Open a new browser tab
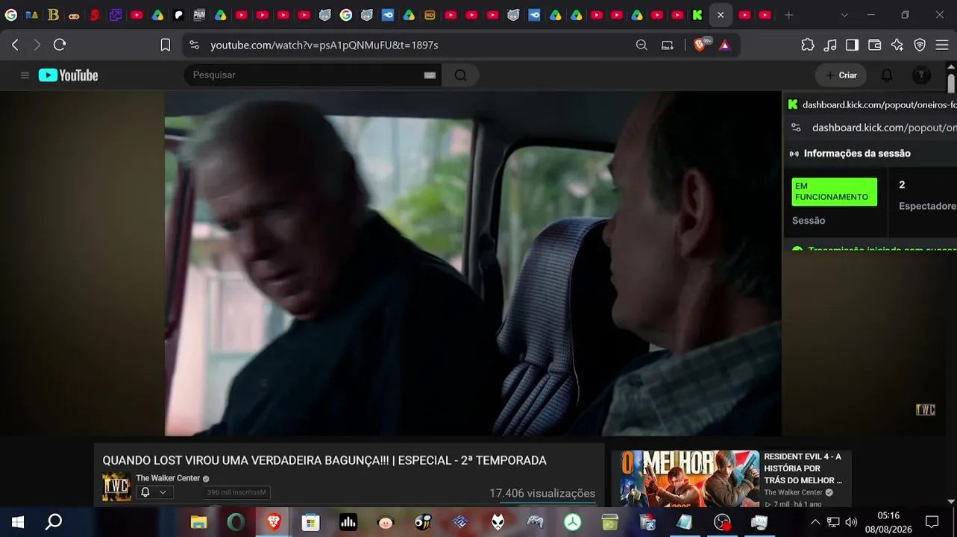The height and width of the screenshot is (537, 957). click(x=789, y=15)
